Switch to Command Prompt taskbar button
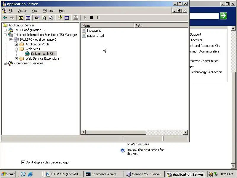The height and width of the screenshot is (178, 237). [x=104, y=174]
